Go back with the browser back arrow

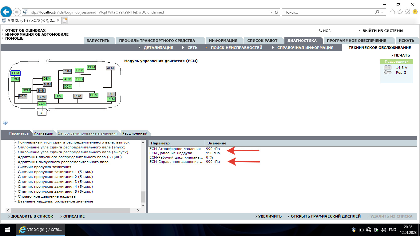[x=6, y=12]
